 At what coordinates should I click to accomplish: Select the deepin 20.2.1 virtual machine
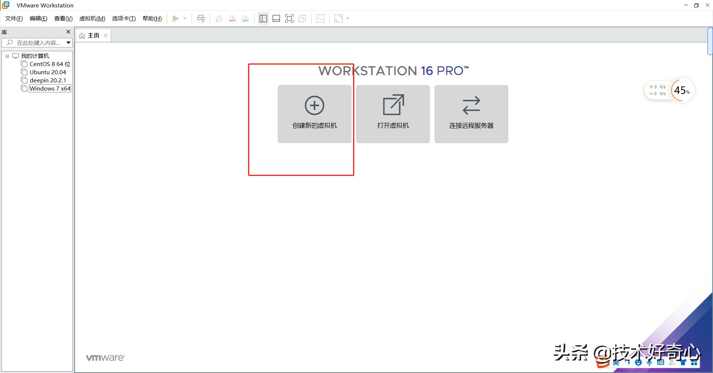pos(48,81)
